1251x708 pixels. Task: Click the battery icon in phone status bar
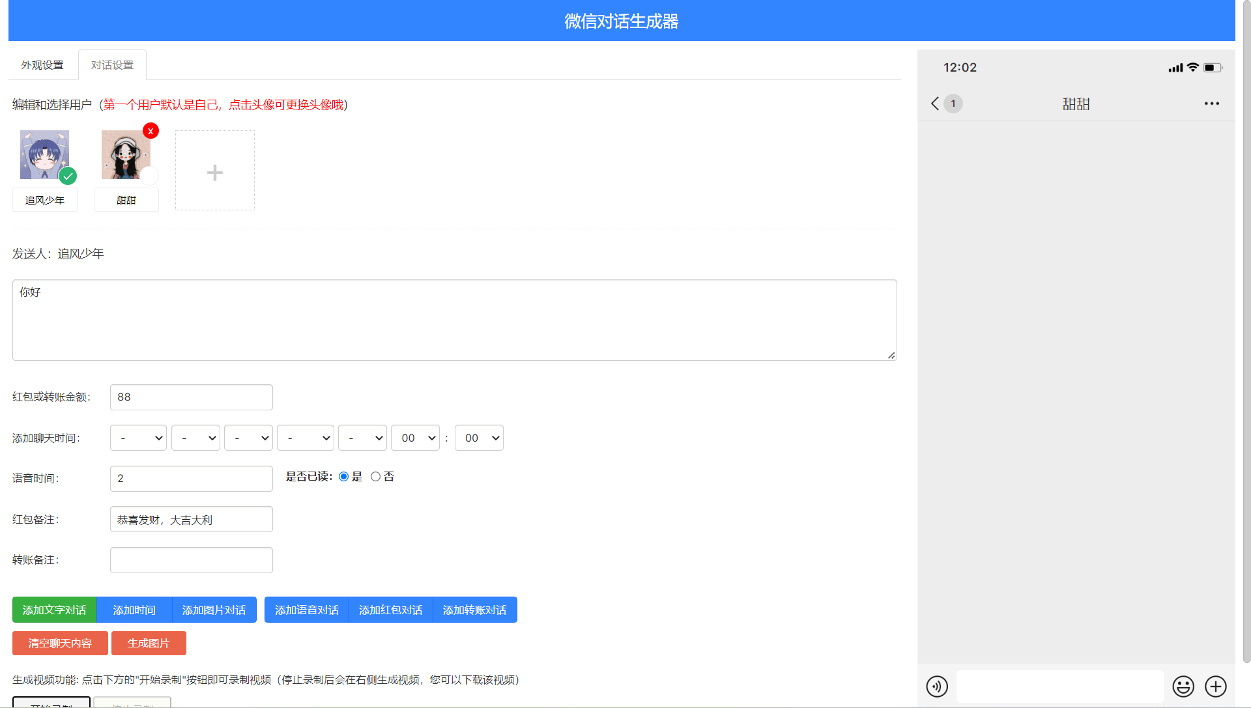1213,68
